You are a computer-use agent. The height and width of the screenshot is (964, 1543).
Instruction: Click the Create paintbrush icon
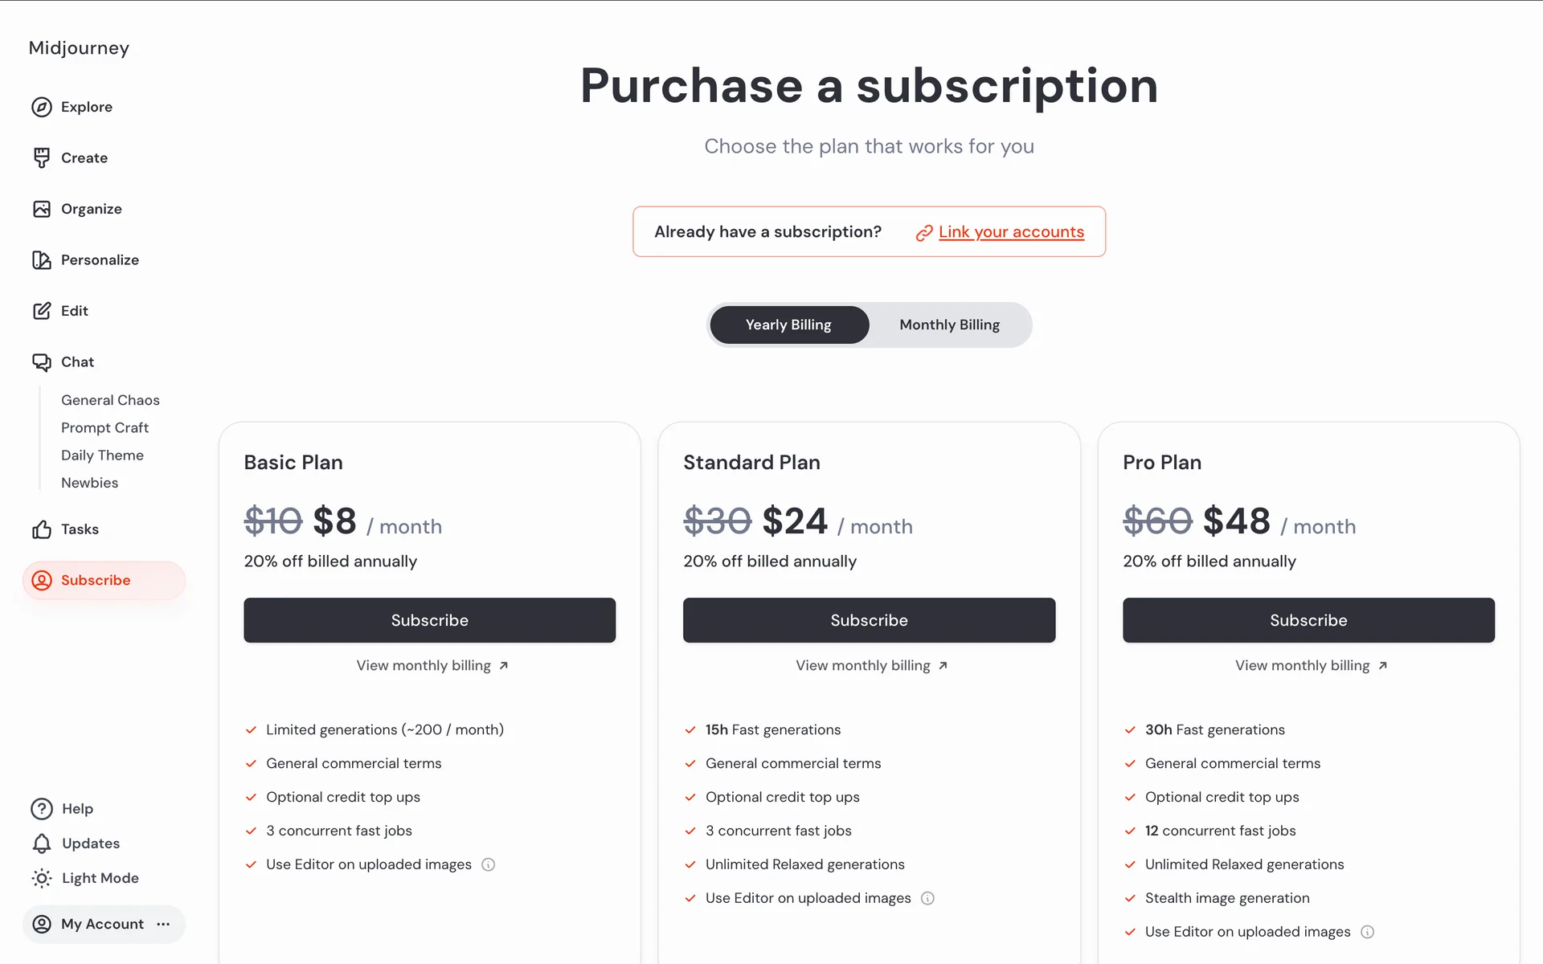(42, 157)
